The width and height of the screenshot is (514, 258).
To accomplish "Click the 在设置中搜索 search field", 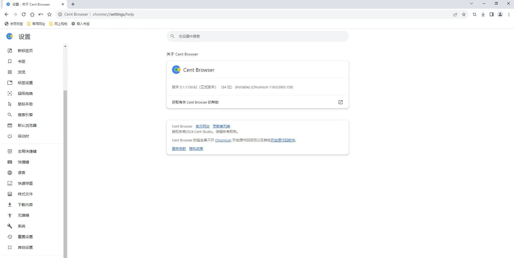I will [x=258, y=36].
